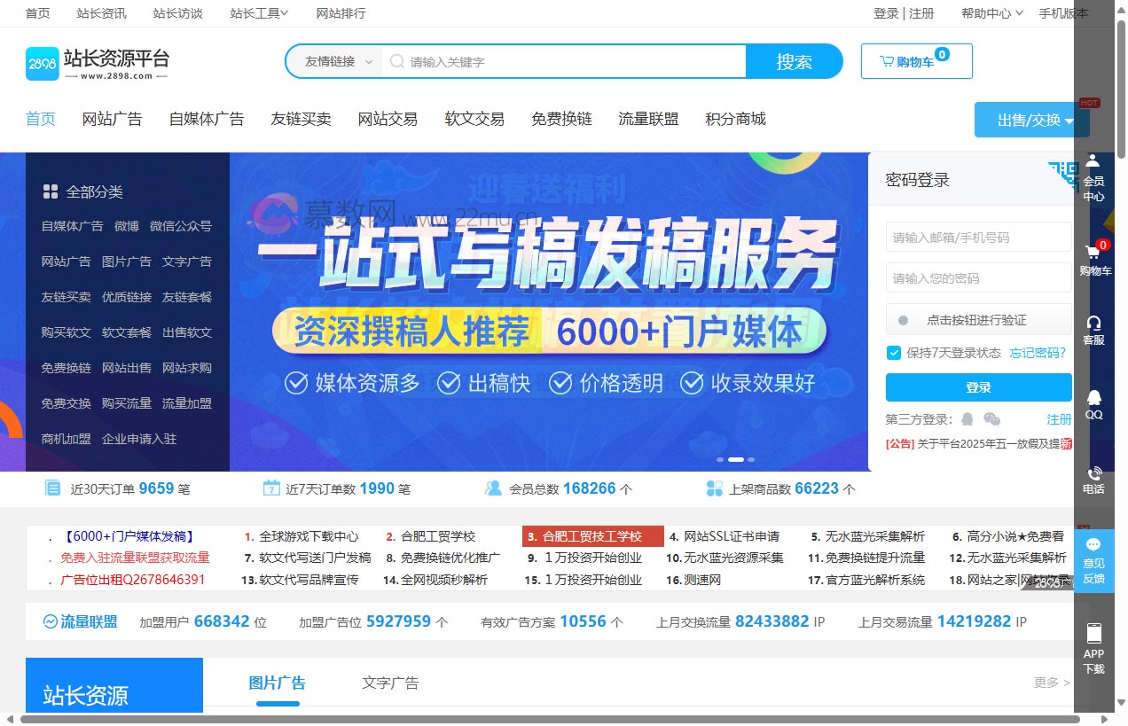Screen dimensions: 1128x726
Task: Open 会员中心 from the right sidebar
Action: click(1093, 175)
